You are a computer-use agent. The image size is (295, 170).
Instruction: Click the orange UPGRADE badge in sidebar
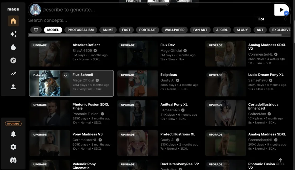click(x=13, y=124)
